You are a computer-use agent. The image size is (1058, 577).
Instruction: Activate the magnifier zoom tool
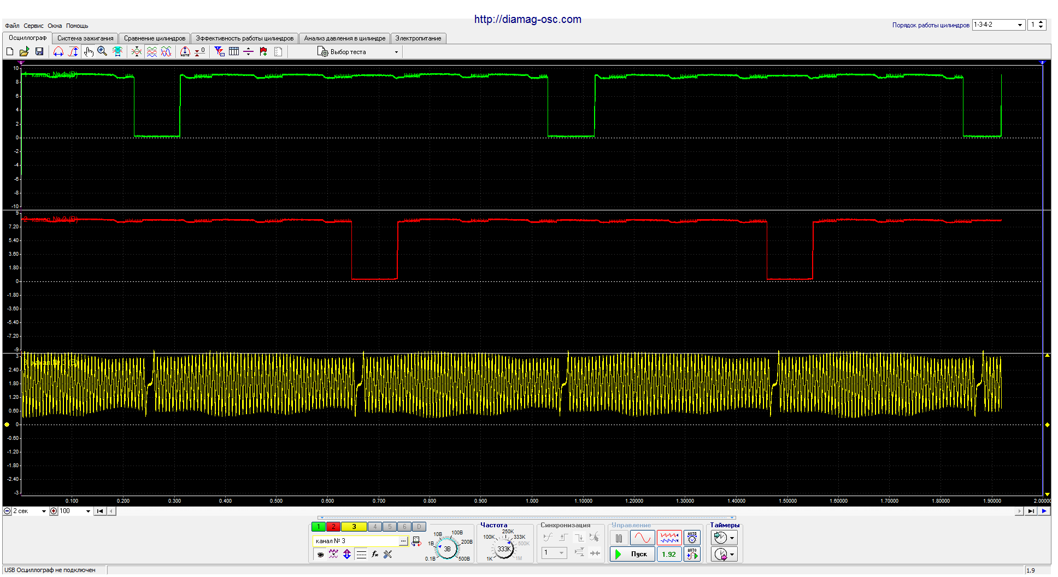pyautogui.click(x=102, y=51)
